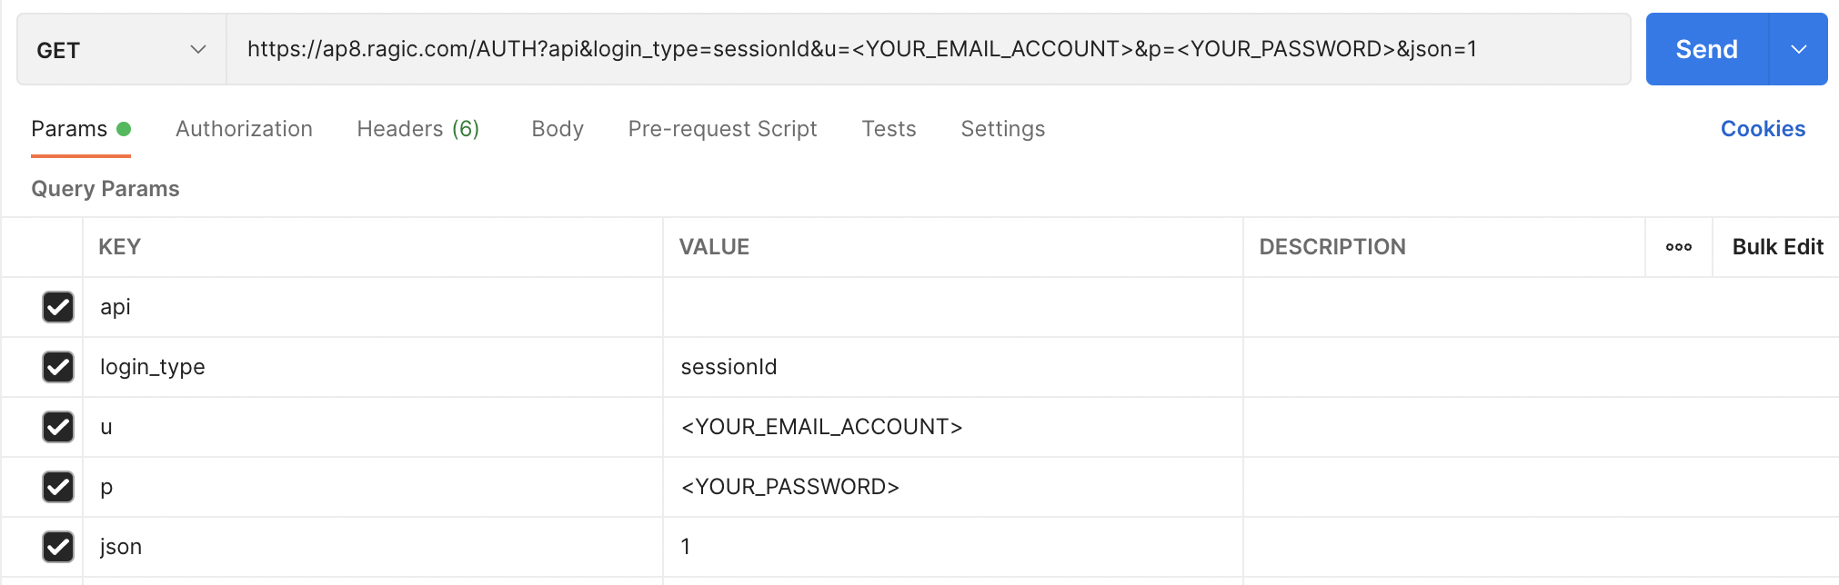
Task: Uncheck the api query parameter
Action: 58,307
